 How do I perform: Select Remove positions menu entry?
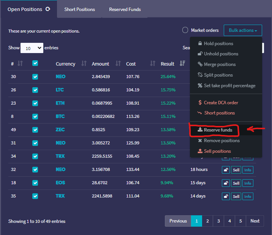click(226, 141)
